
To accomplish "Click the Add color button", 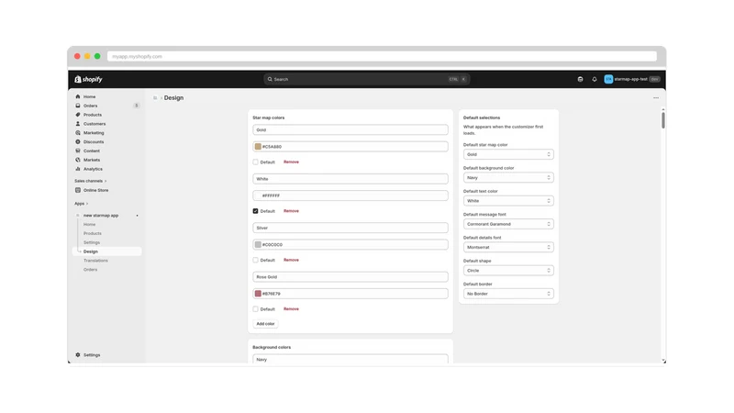I will point(265,324).
